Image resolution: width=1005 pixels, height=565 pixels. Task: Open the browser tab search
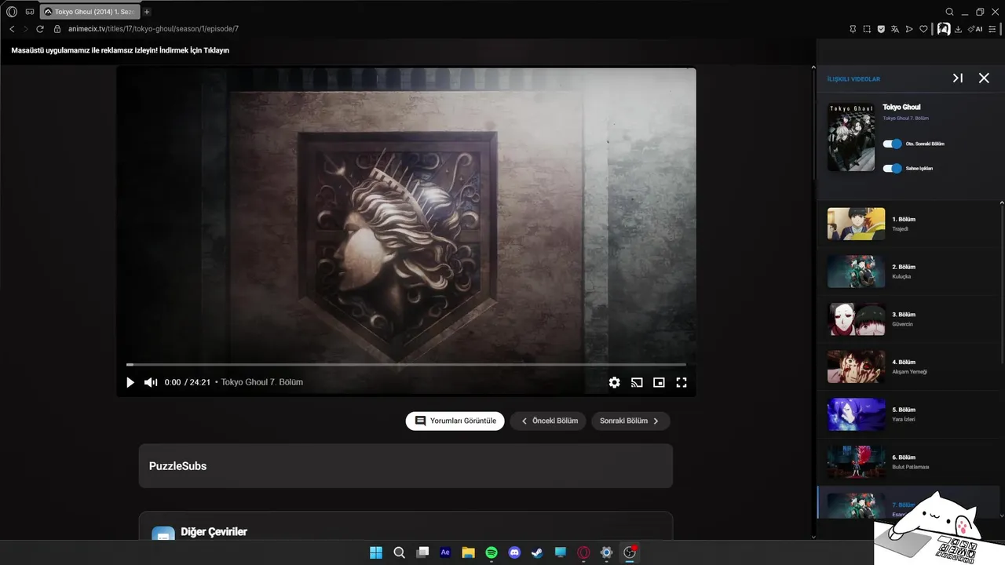tap(949, 12)
